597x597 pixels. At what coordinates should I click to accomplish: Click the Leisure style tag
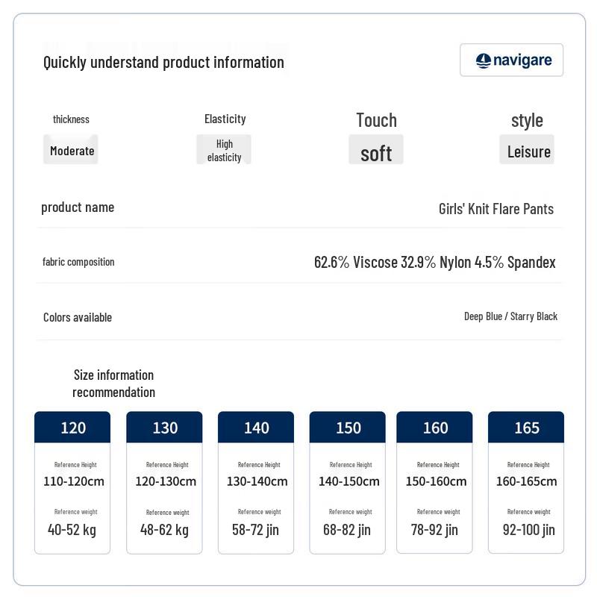[x=527, y=150]
